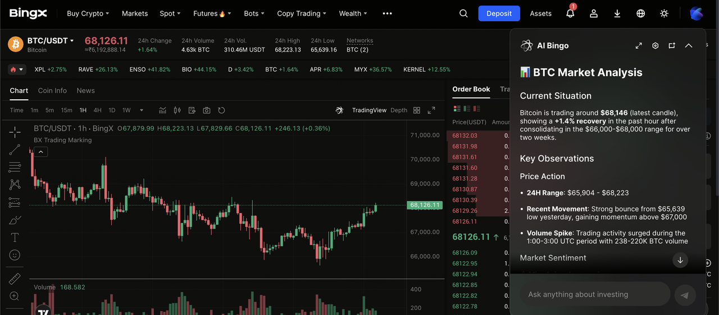Switch chart view to Depth
The image size is (719, 315).
pos(399,110)
